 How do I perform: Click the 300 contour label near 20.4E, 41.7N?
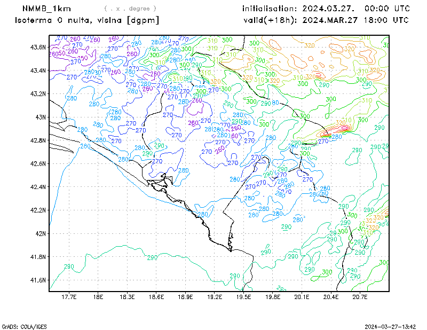pyautogui.click(x=327, y=272)
